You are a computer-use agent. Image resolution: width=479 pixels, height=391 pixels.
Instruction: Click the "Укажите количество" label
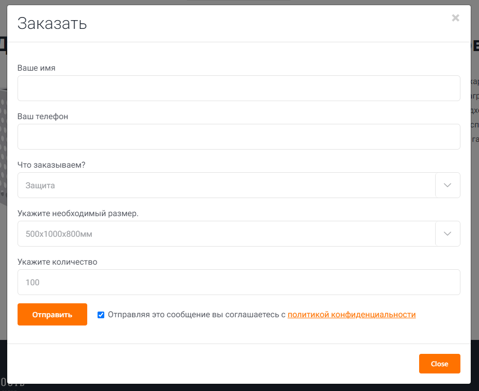pos(57,262)
